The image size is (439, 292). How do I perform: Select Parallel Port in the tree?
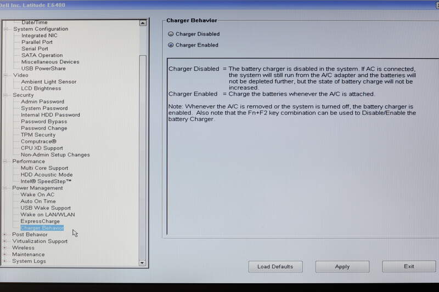click(37, 42)
